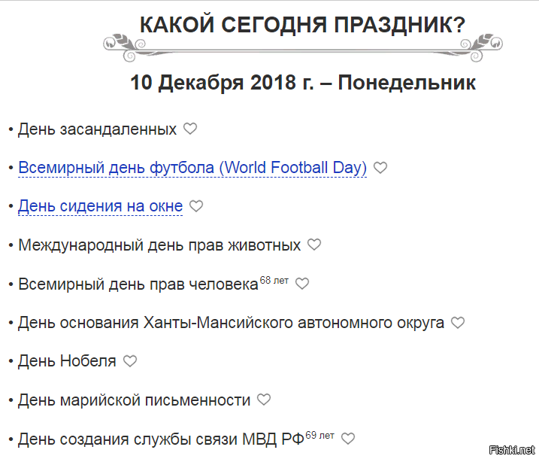Tap heart beside Ханты-Мансийского автономного округа entry
The width and height of the screenshot is (539, 459).
pos(458,323)
